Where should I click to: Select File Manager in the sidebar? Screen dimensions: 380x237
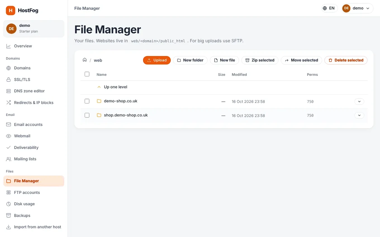pos(34,181)
